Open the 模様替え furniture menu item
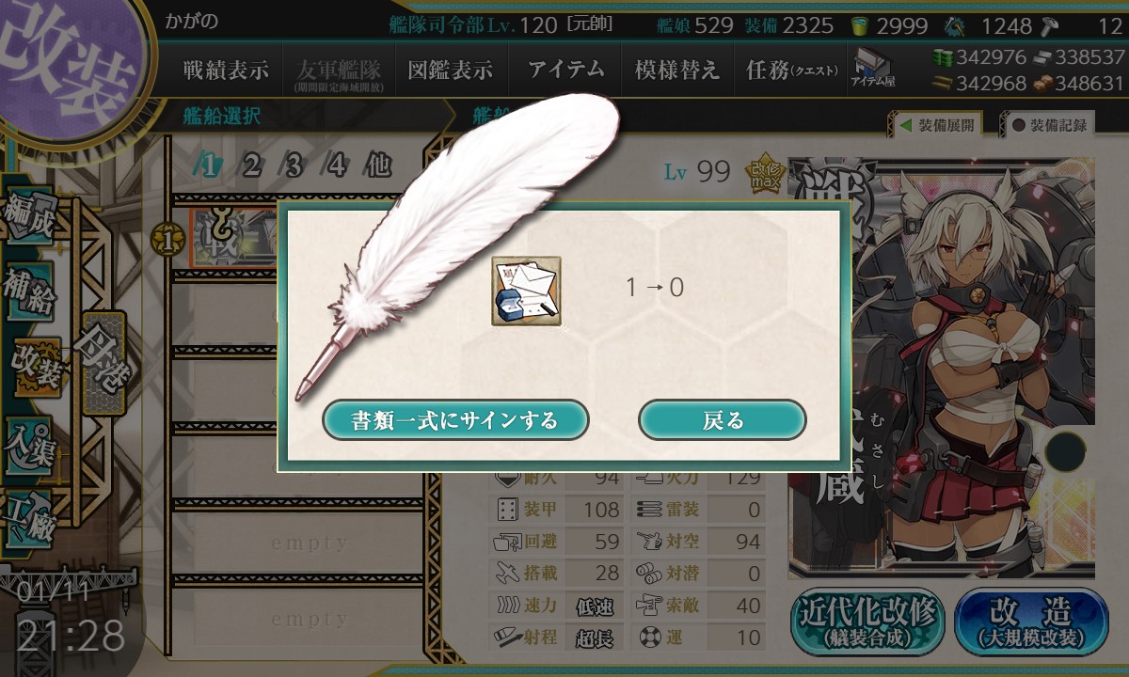 pyautogui.click(x=676, y=70)
